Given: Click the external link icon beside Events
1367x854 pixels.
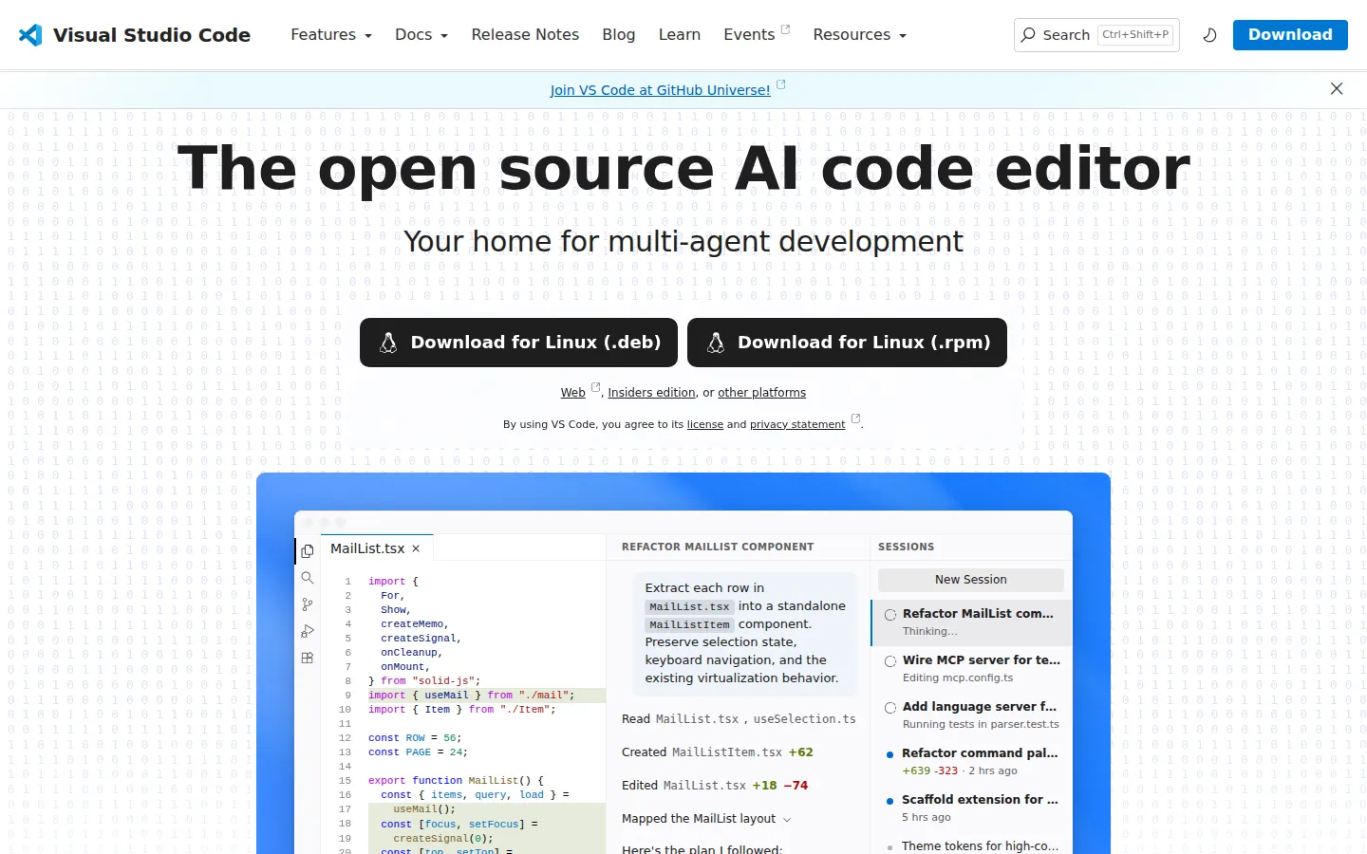Looking at the screenshot, I should (x=785, y=29).
